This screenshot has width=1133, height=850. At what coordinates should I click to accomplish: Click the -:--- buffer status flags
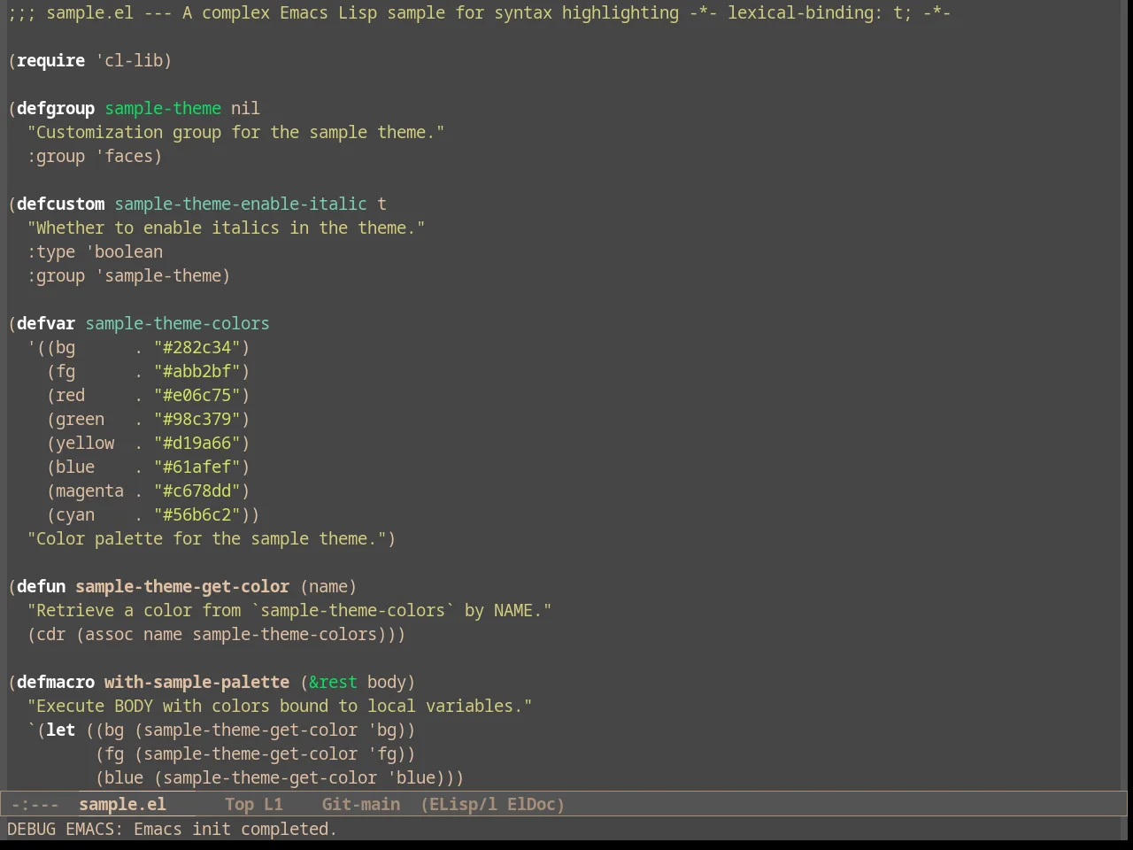[35, 804]
